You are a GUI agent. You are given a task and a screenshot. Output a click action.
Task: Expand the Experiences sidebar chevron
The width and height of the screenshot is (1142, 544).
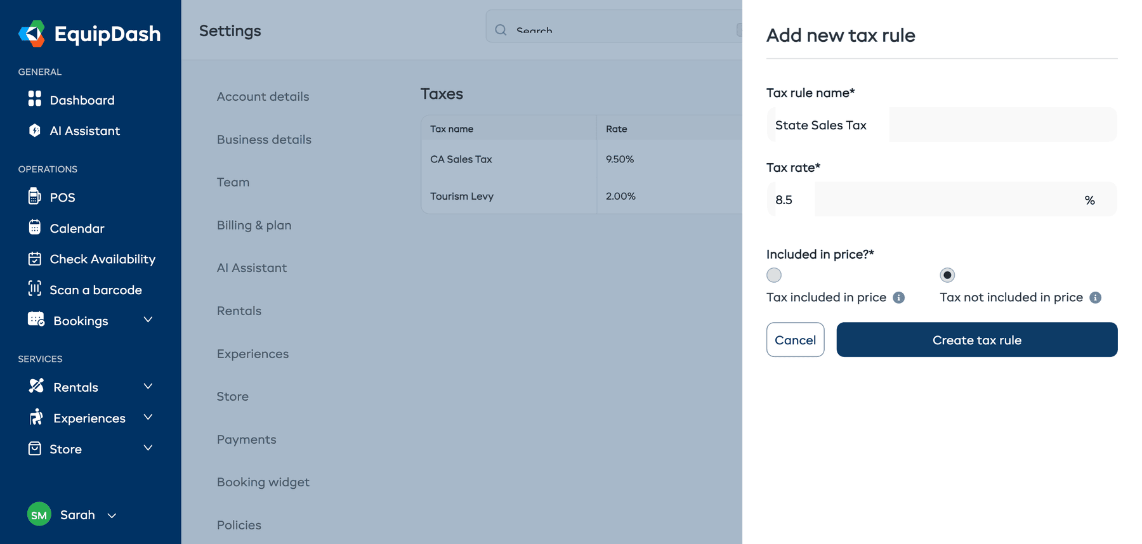(x=148, y=417)
